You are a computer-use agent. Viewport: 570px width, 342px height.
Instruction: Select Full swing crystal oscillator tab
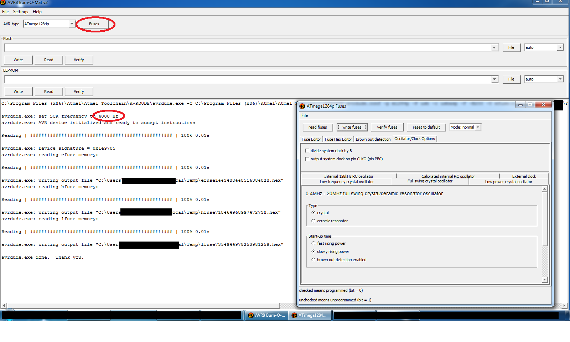coord(430,181)
